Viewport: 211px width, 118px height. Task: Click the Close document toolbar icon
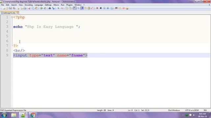(18, 8)
